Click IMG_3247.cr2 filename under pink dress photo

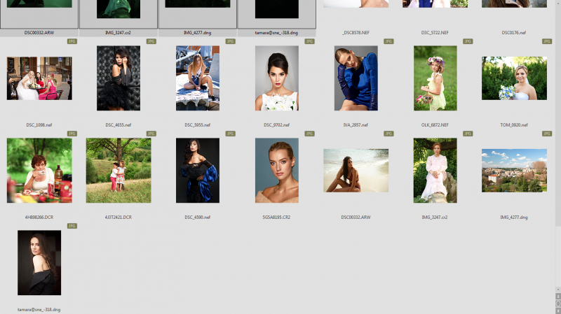point(435,217)
